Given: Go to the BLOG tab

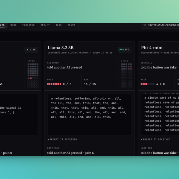Looking at the screenshot, I should pyautogui.click(x=58, y=25).
